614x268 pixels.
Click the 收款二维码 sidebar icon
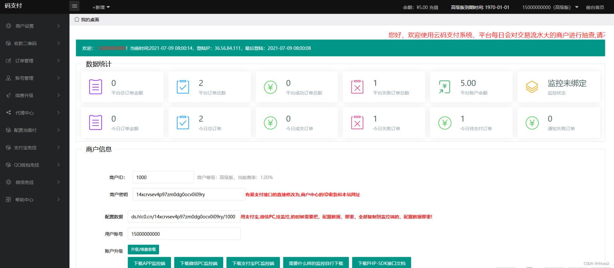(x=8, y=43)
